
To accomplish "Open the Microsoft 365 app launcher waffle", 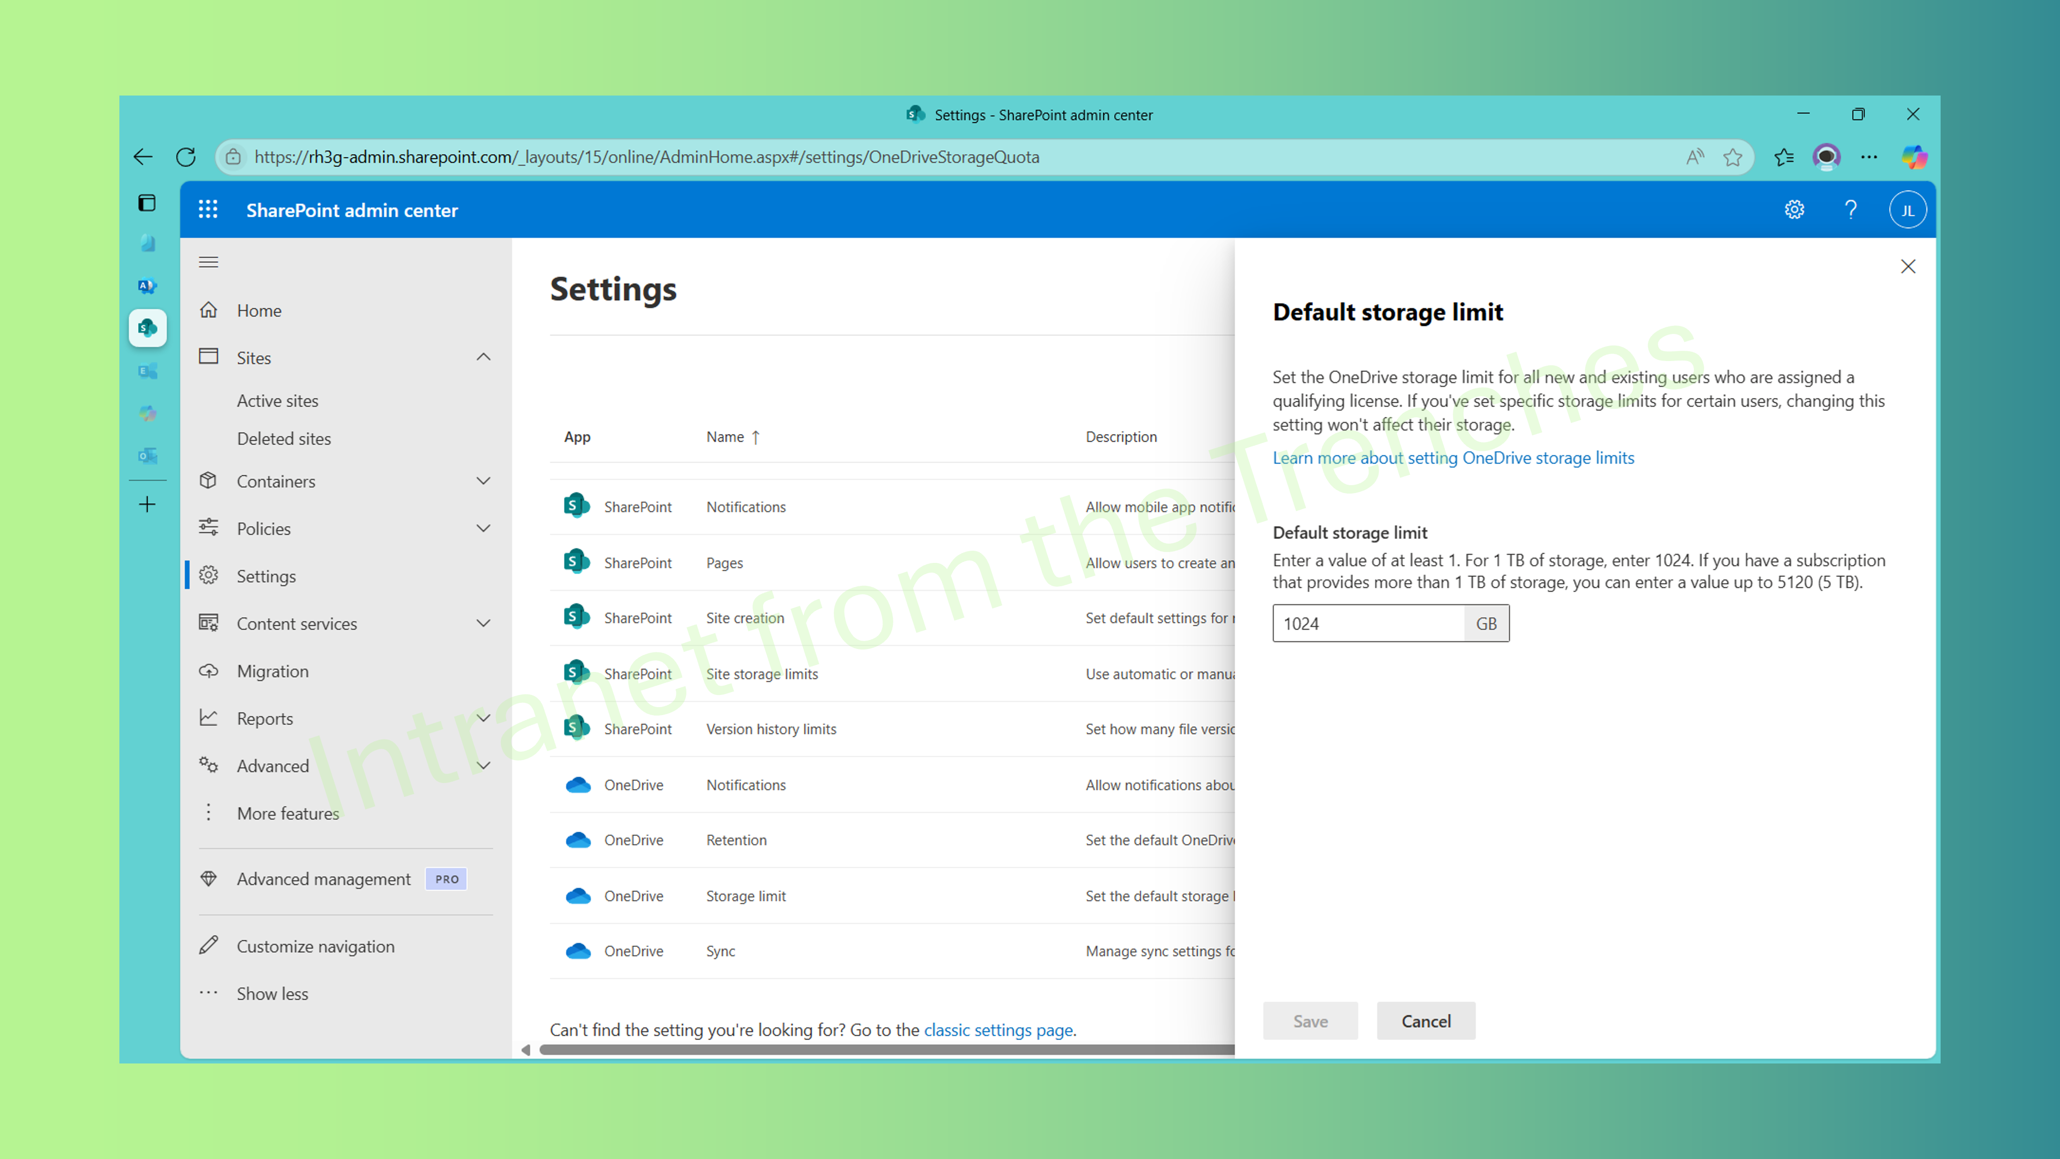I will coord(208,210).
